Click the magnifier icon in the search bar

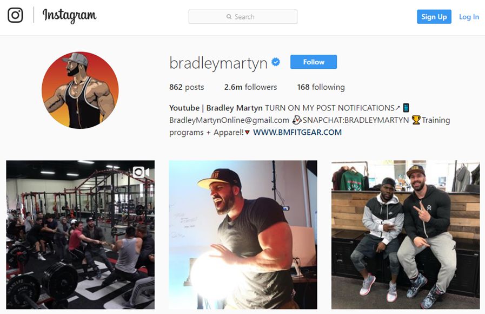(x=229, y=17)
